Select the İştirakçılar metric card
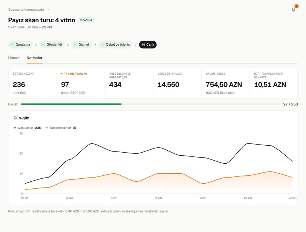 [33, 83]
